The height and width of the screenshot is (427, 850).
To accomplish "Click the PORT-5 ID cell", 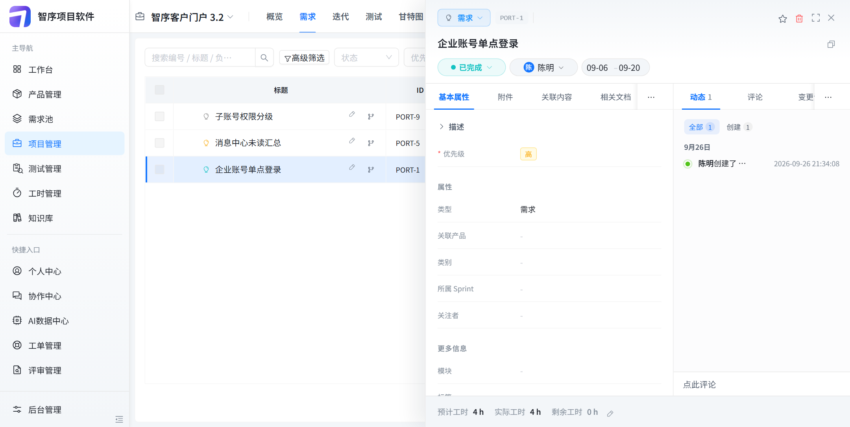I will pos(408,143).
